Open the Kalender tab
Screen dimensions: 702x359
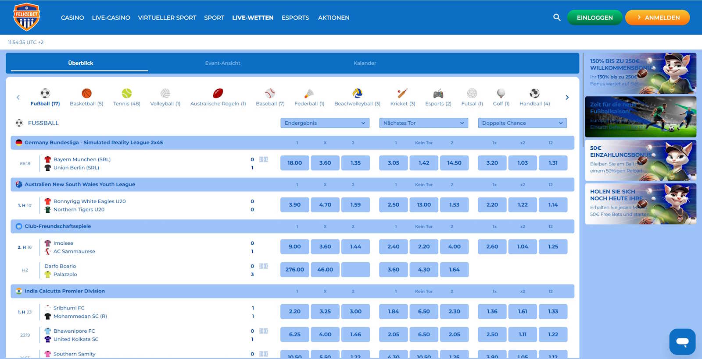[365, 63]
